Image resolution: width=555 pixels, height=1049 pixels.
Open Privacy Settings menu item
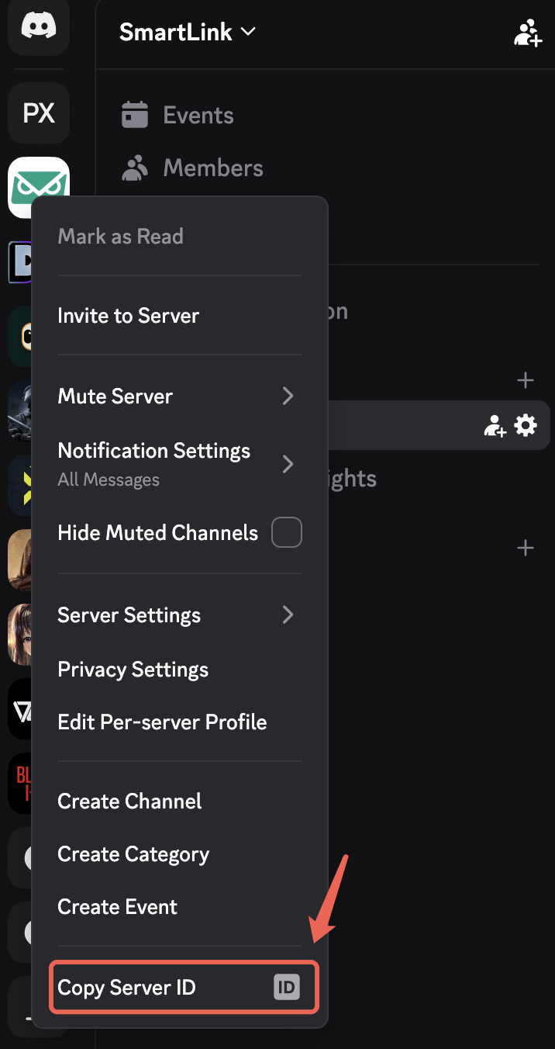pos(133,670)
